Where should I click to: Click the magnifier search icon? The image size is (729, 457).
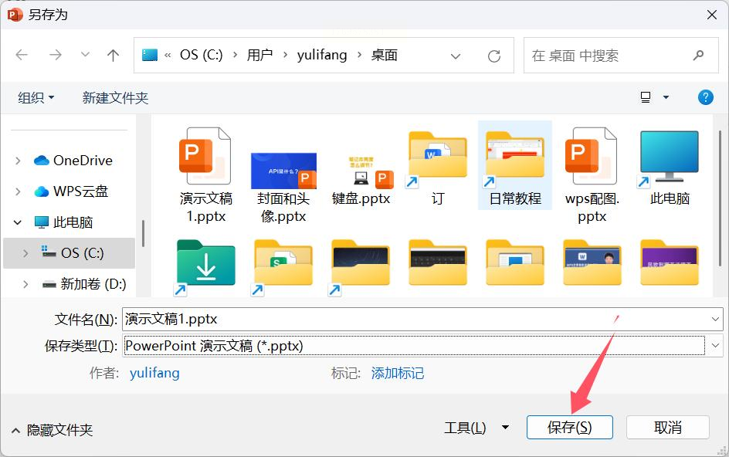click(698, 56)
